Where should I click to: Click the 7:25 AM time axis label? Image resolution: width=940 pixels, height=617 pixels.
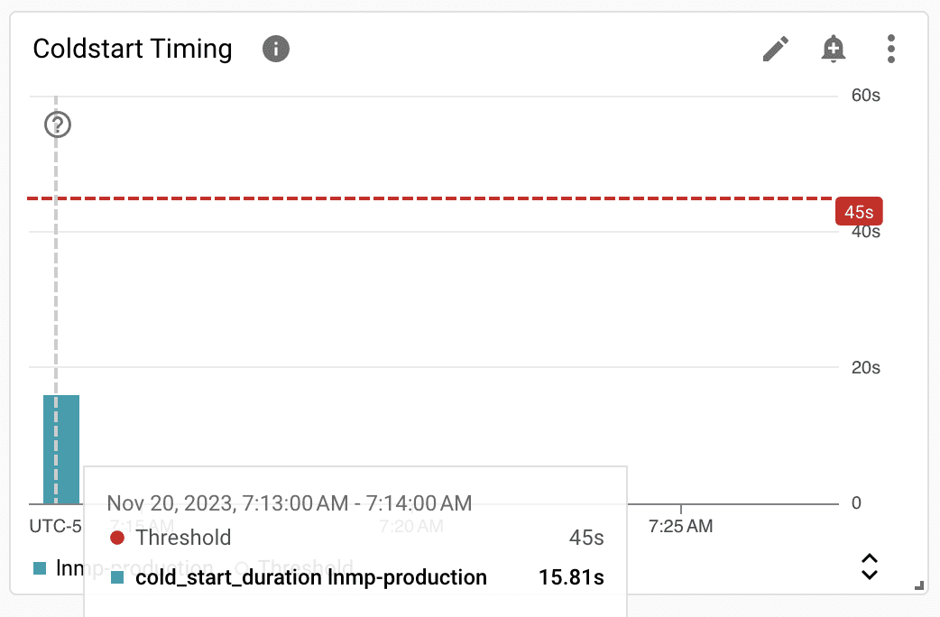[680, 526]
